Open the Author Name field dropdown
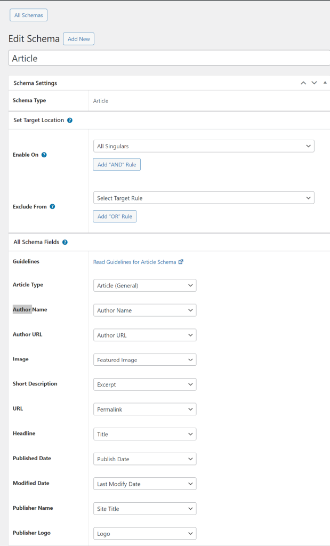Viewport: 330px width, 546px height. pos(144,310)
